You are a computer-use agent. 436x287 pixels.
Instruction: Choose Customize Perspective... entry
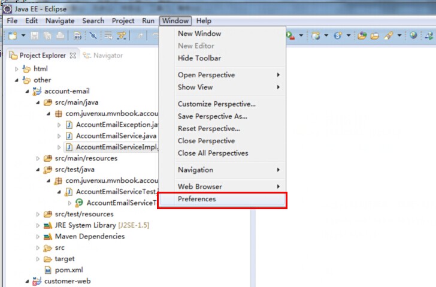tap(222, 104)
